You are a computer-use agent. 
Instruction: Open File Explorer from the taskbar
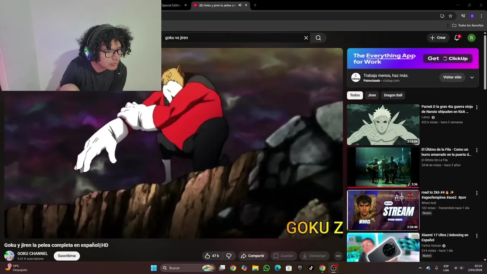pos(255,268)
